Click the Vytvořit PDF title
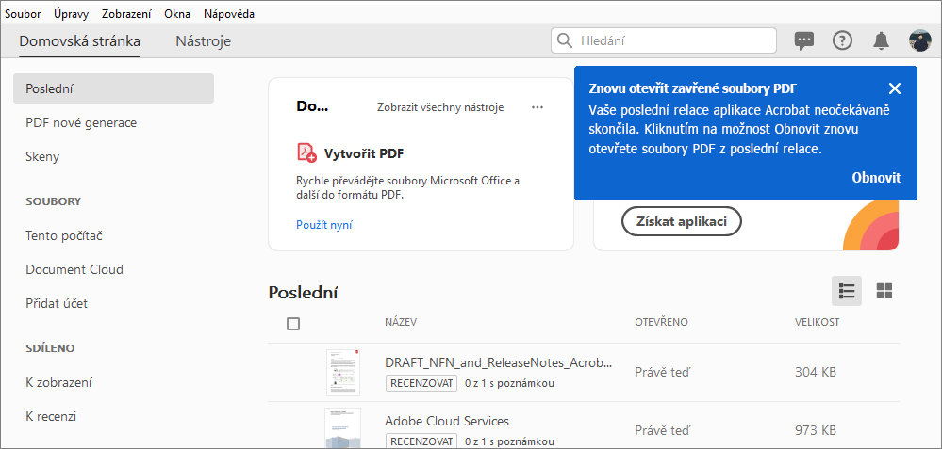This screenshot has width=942, height=449. pyautogui.click(x=364, y=153)
